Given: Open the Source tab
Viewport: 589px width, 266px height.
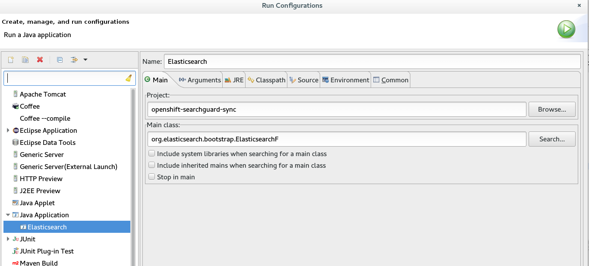Looking at the screenshot, I should 304,80.
